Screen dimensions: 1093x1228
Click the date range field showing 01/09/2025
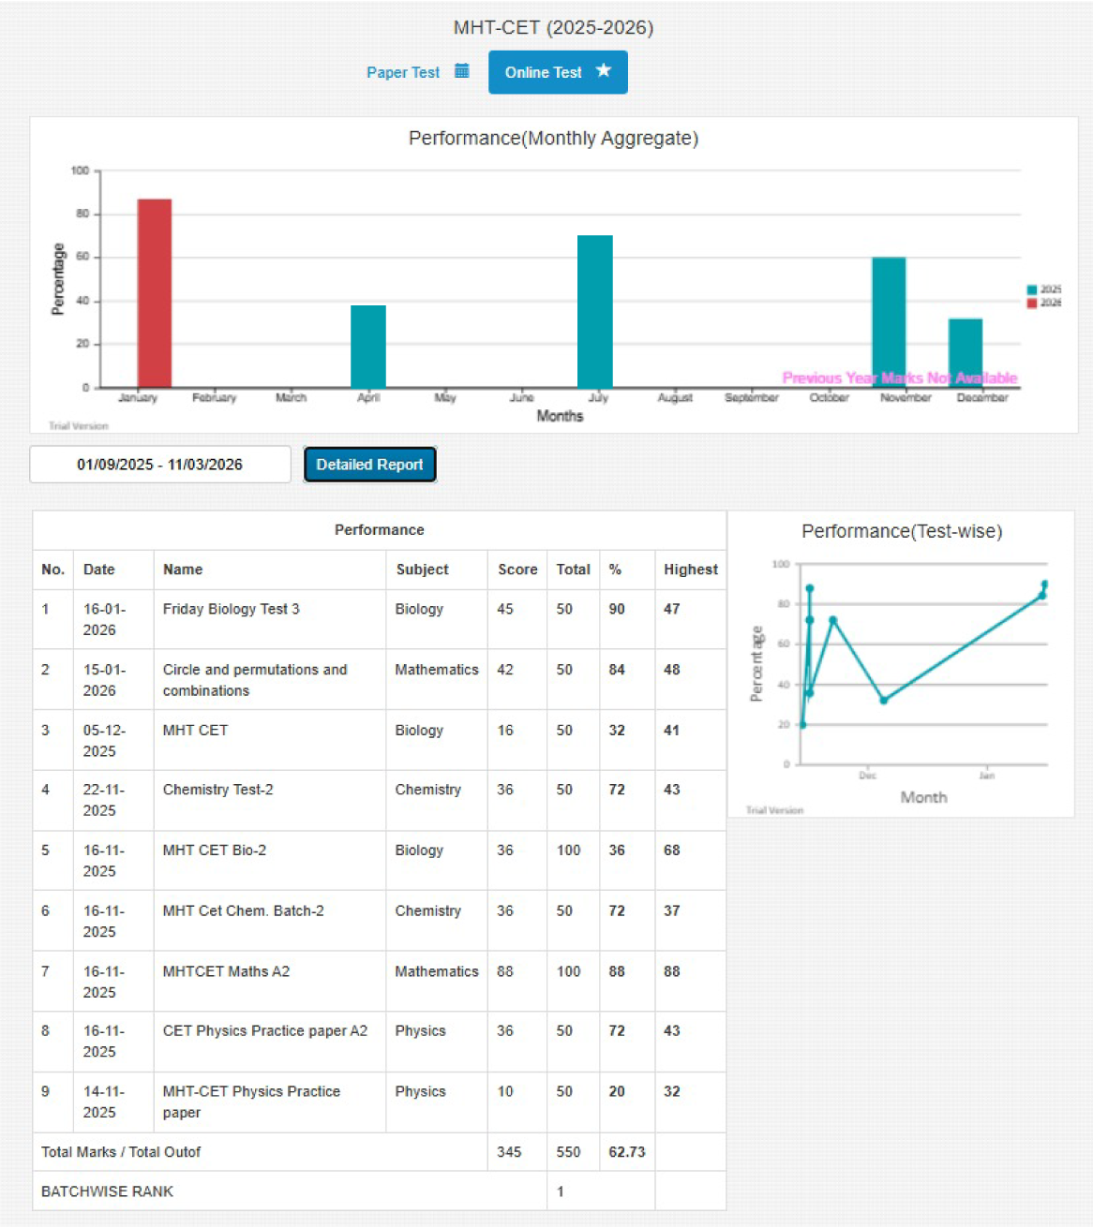159,464
